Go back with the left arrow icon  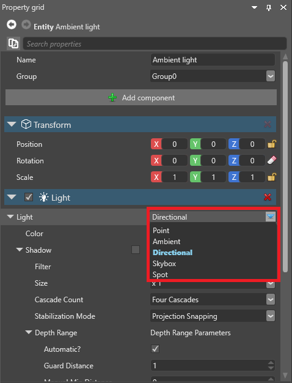click(x=12, y=24)
